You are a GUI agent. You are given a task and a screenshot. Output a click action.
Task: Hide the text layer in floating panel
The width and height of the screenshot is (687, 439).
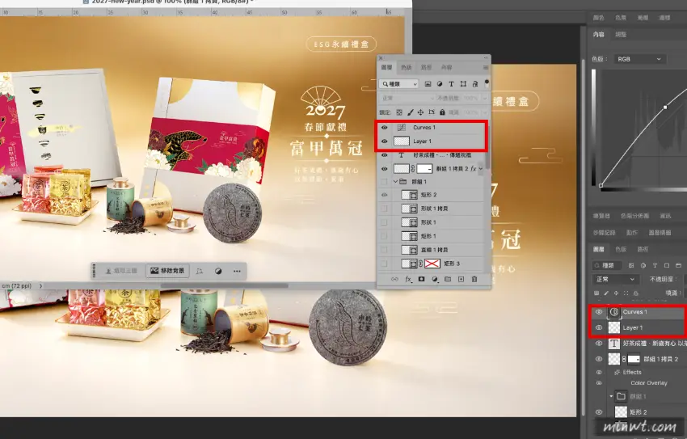point(384,155)
